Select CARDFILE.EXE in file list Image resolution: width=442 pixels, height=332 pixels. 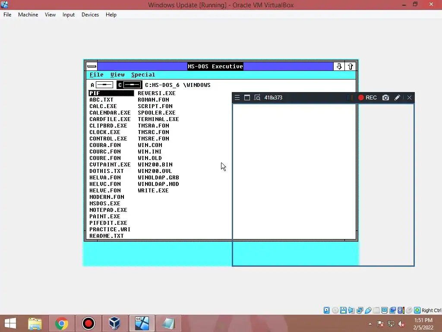click(x=110, y=119)
